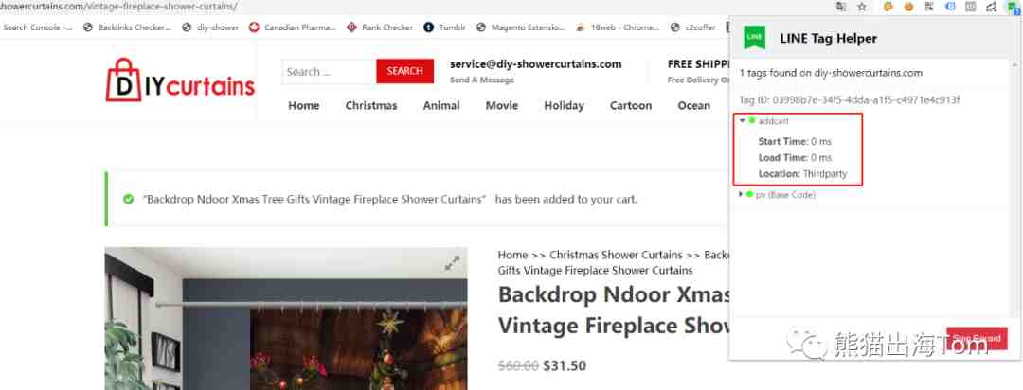Open the Rank Checker bookmark
1023x390 pixels.
pos(380,27)
